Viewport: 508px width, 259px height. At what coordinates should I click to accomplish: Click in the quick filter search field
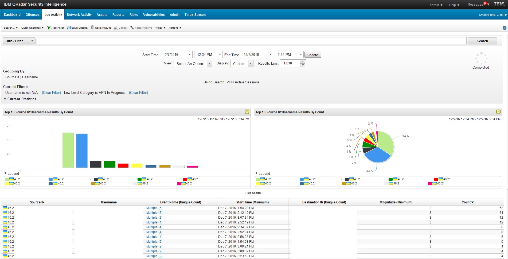pos(251,41)
